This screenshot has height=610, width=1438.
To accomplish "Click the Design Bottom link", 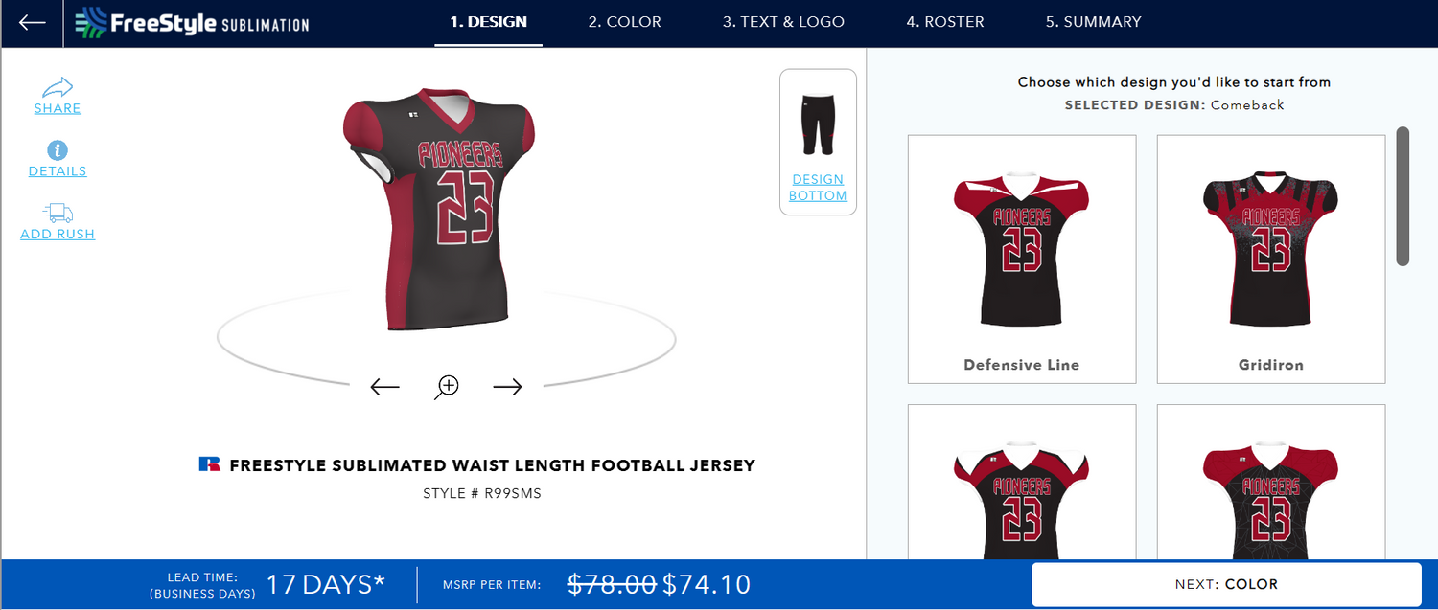I will tap(818, 188).
